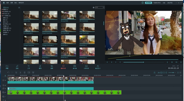Screen dimensions: 184x101
Task: Open the 編輯 menu
Action: tap(11, 3)
